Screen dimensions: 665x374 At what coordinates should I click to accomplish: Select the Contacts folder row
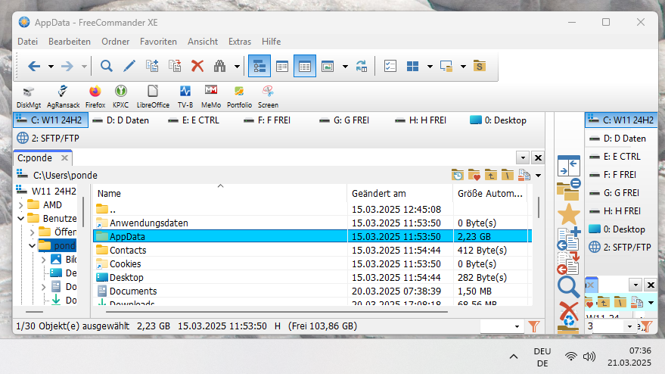click(x=312, y=251)
